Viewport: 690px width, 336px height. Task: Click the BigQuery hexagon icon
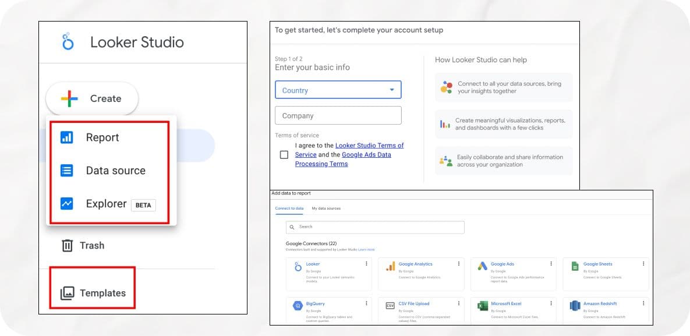click(x=298, y=306)
